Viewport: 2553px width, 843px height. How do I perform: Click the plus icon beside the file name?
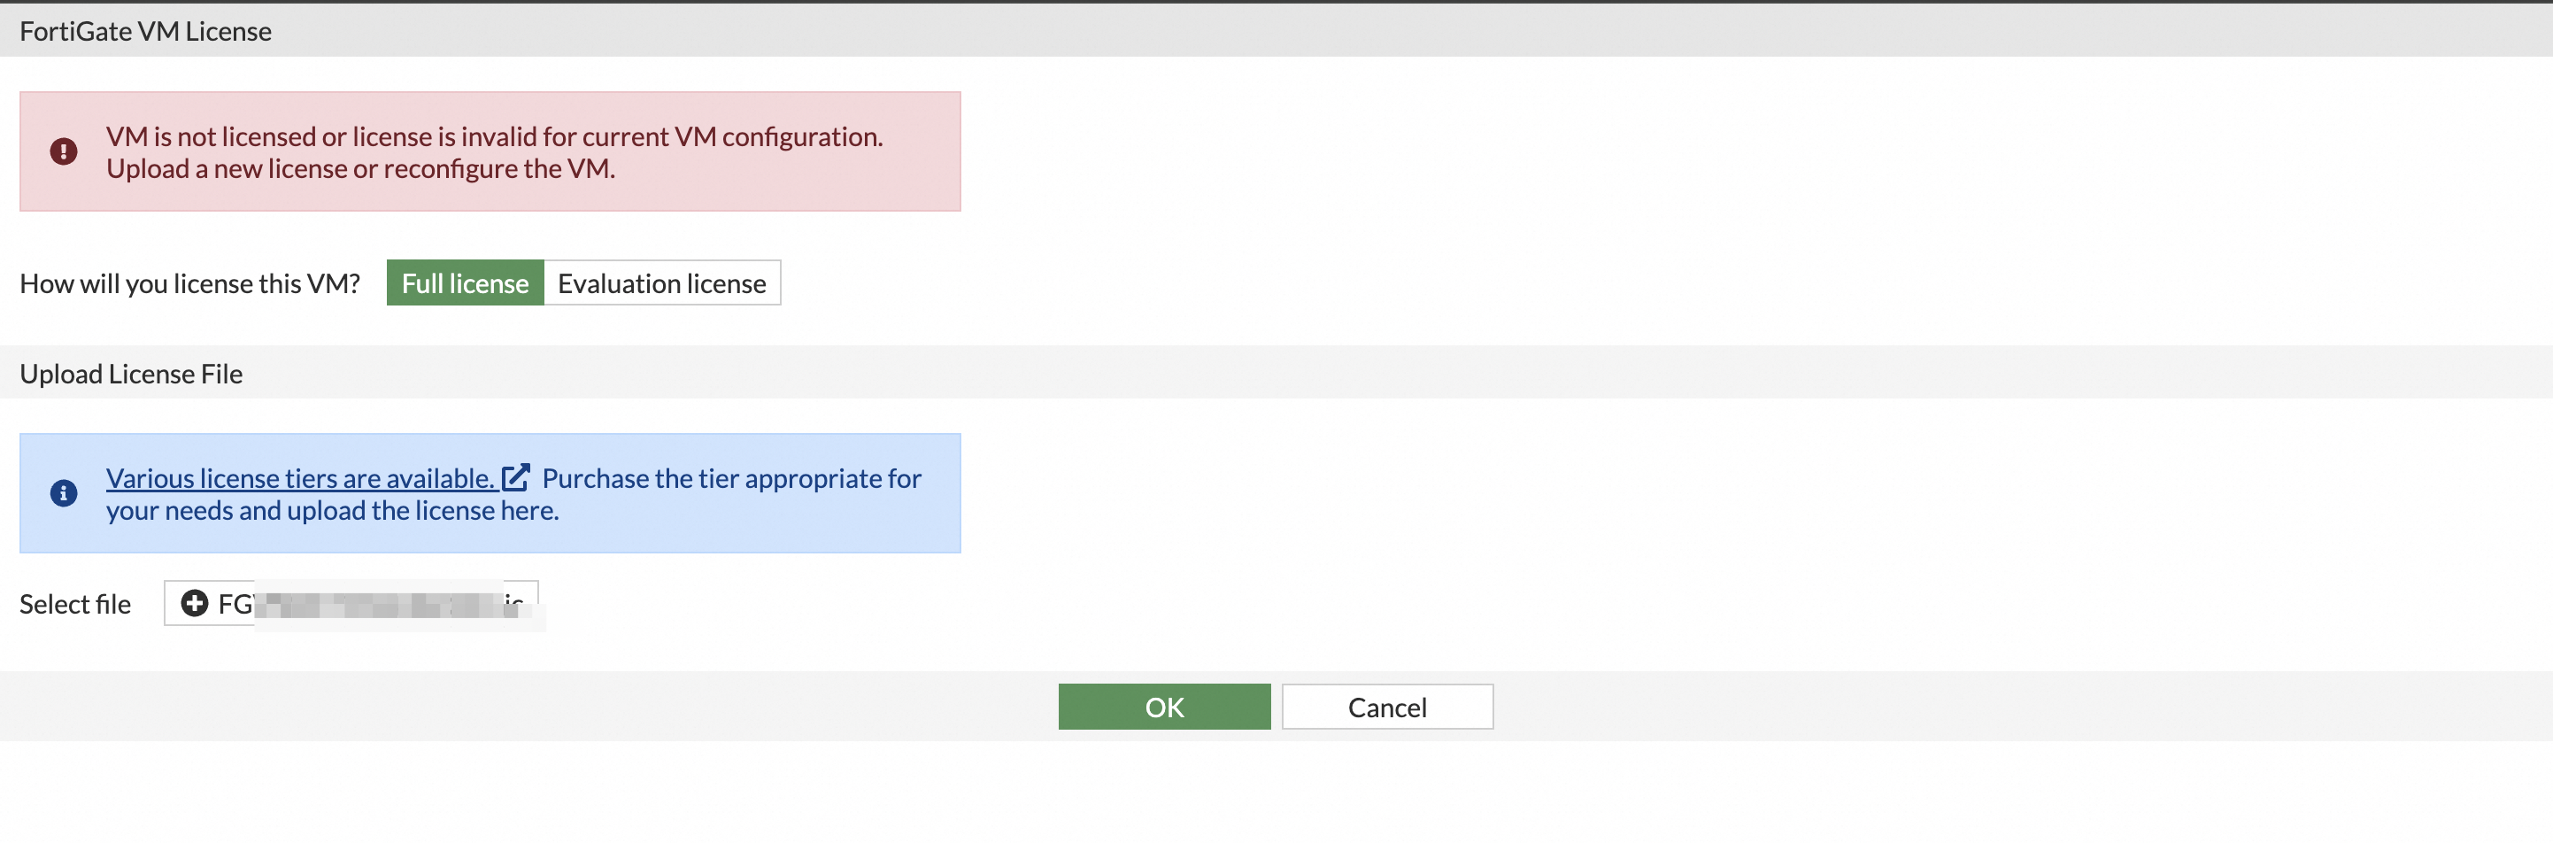coord(194,603)
